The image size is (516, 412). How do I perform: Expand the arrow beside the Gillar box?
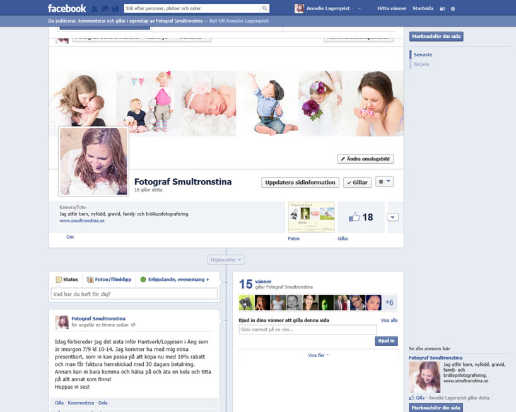(392, 217)
